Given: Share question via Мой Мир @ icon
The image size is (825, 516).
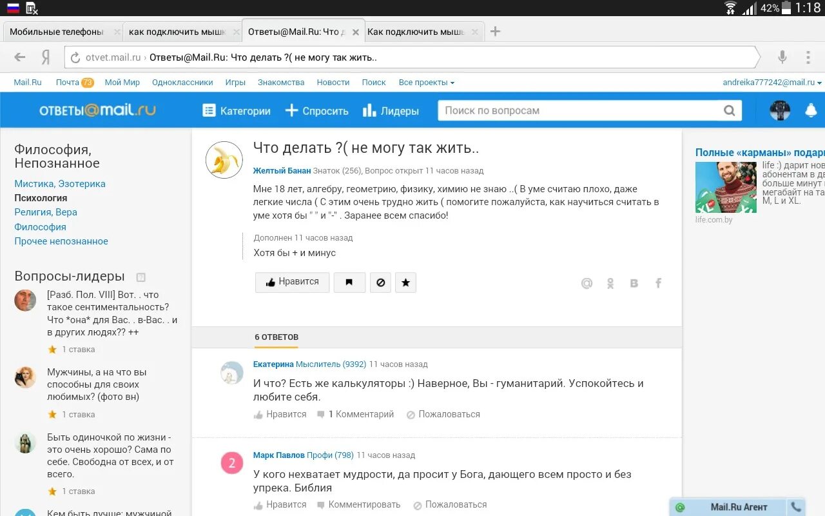Looking at the screenshot, I should 587,283.
